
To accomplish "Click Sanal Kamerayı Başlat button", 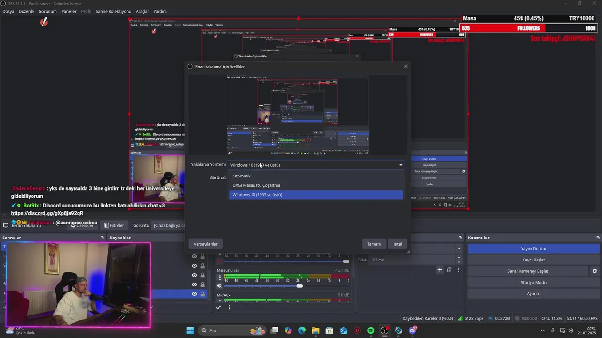I will 528,271.
